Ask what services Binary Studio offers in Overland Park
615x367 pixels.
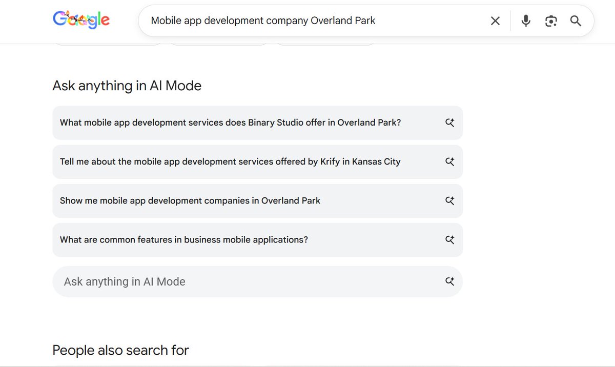(257, 123)
